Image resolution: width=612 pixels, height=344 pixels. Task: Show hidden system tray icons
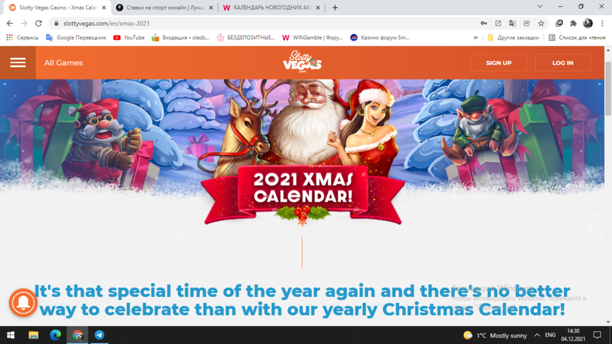[x=537, y=335]
